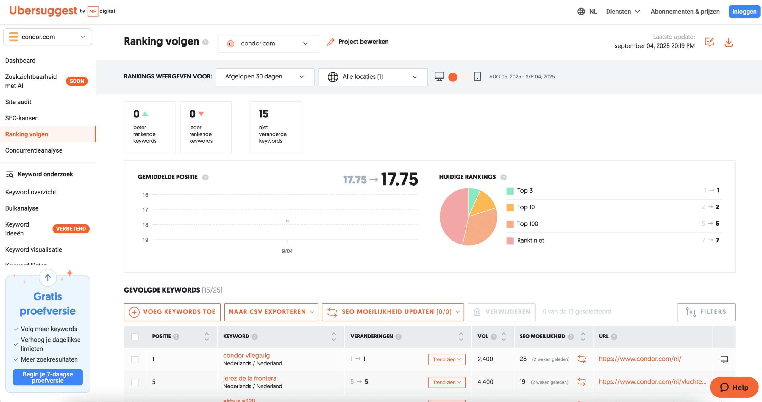This screenshot has height=402, width=762.
Task: Refresh SEO difficulty for jerez de la frontera row
Action: [x=582, y=382]
